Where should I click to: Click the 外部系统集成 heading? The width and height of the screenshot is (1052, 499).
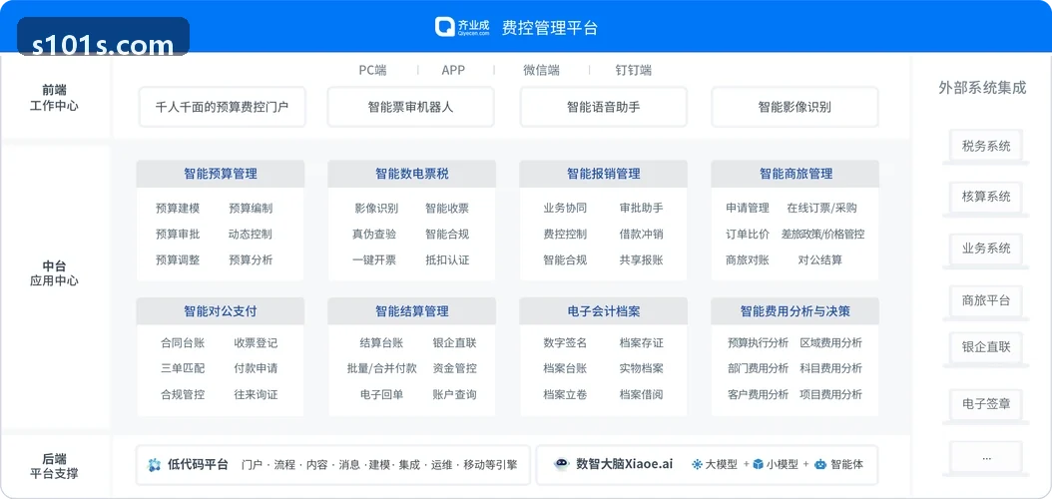tap(982, 88)
